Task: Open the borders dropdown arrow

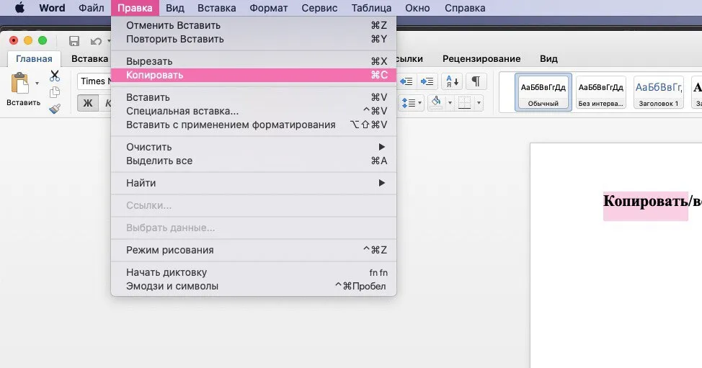Action: 479,103
